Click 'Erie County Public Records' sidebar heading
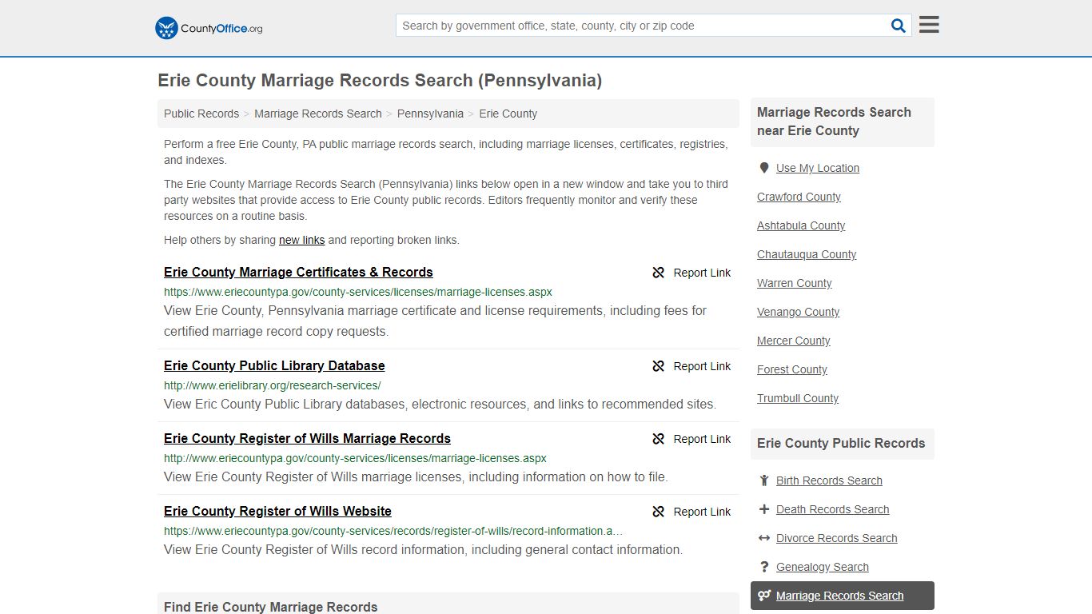 [x=841, y=443]
